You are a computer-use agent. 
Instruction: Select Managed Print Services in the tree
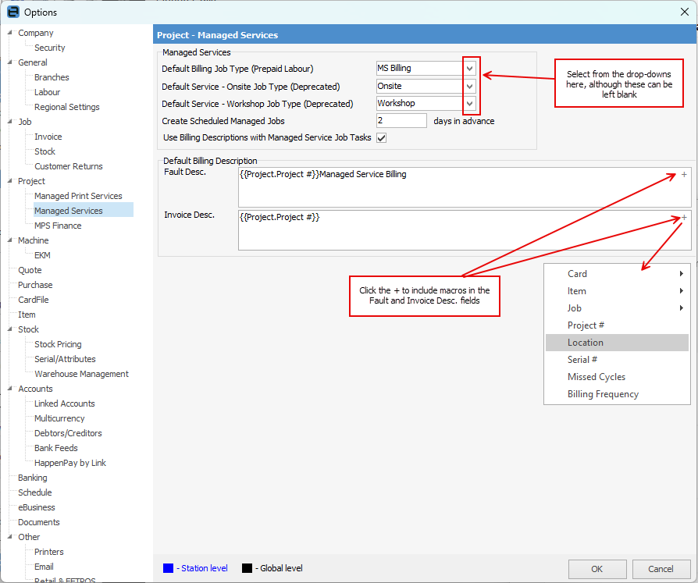pos(78,196)
